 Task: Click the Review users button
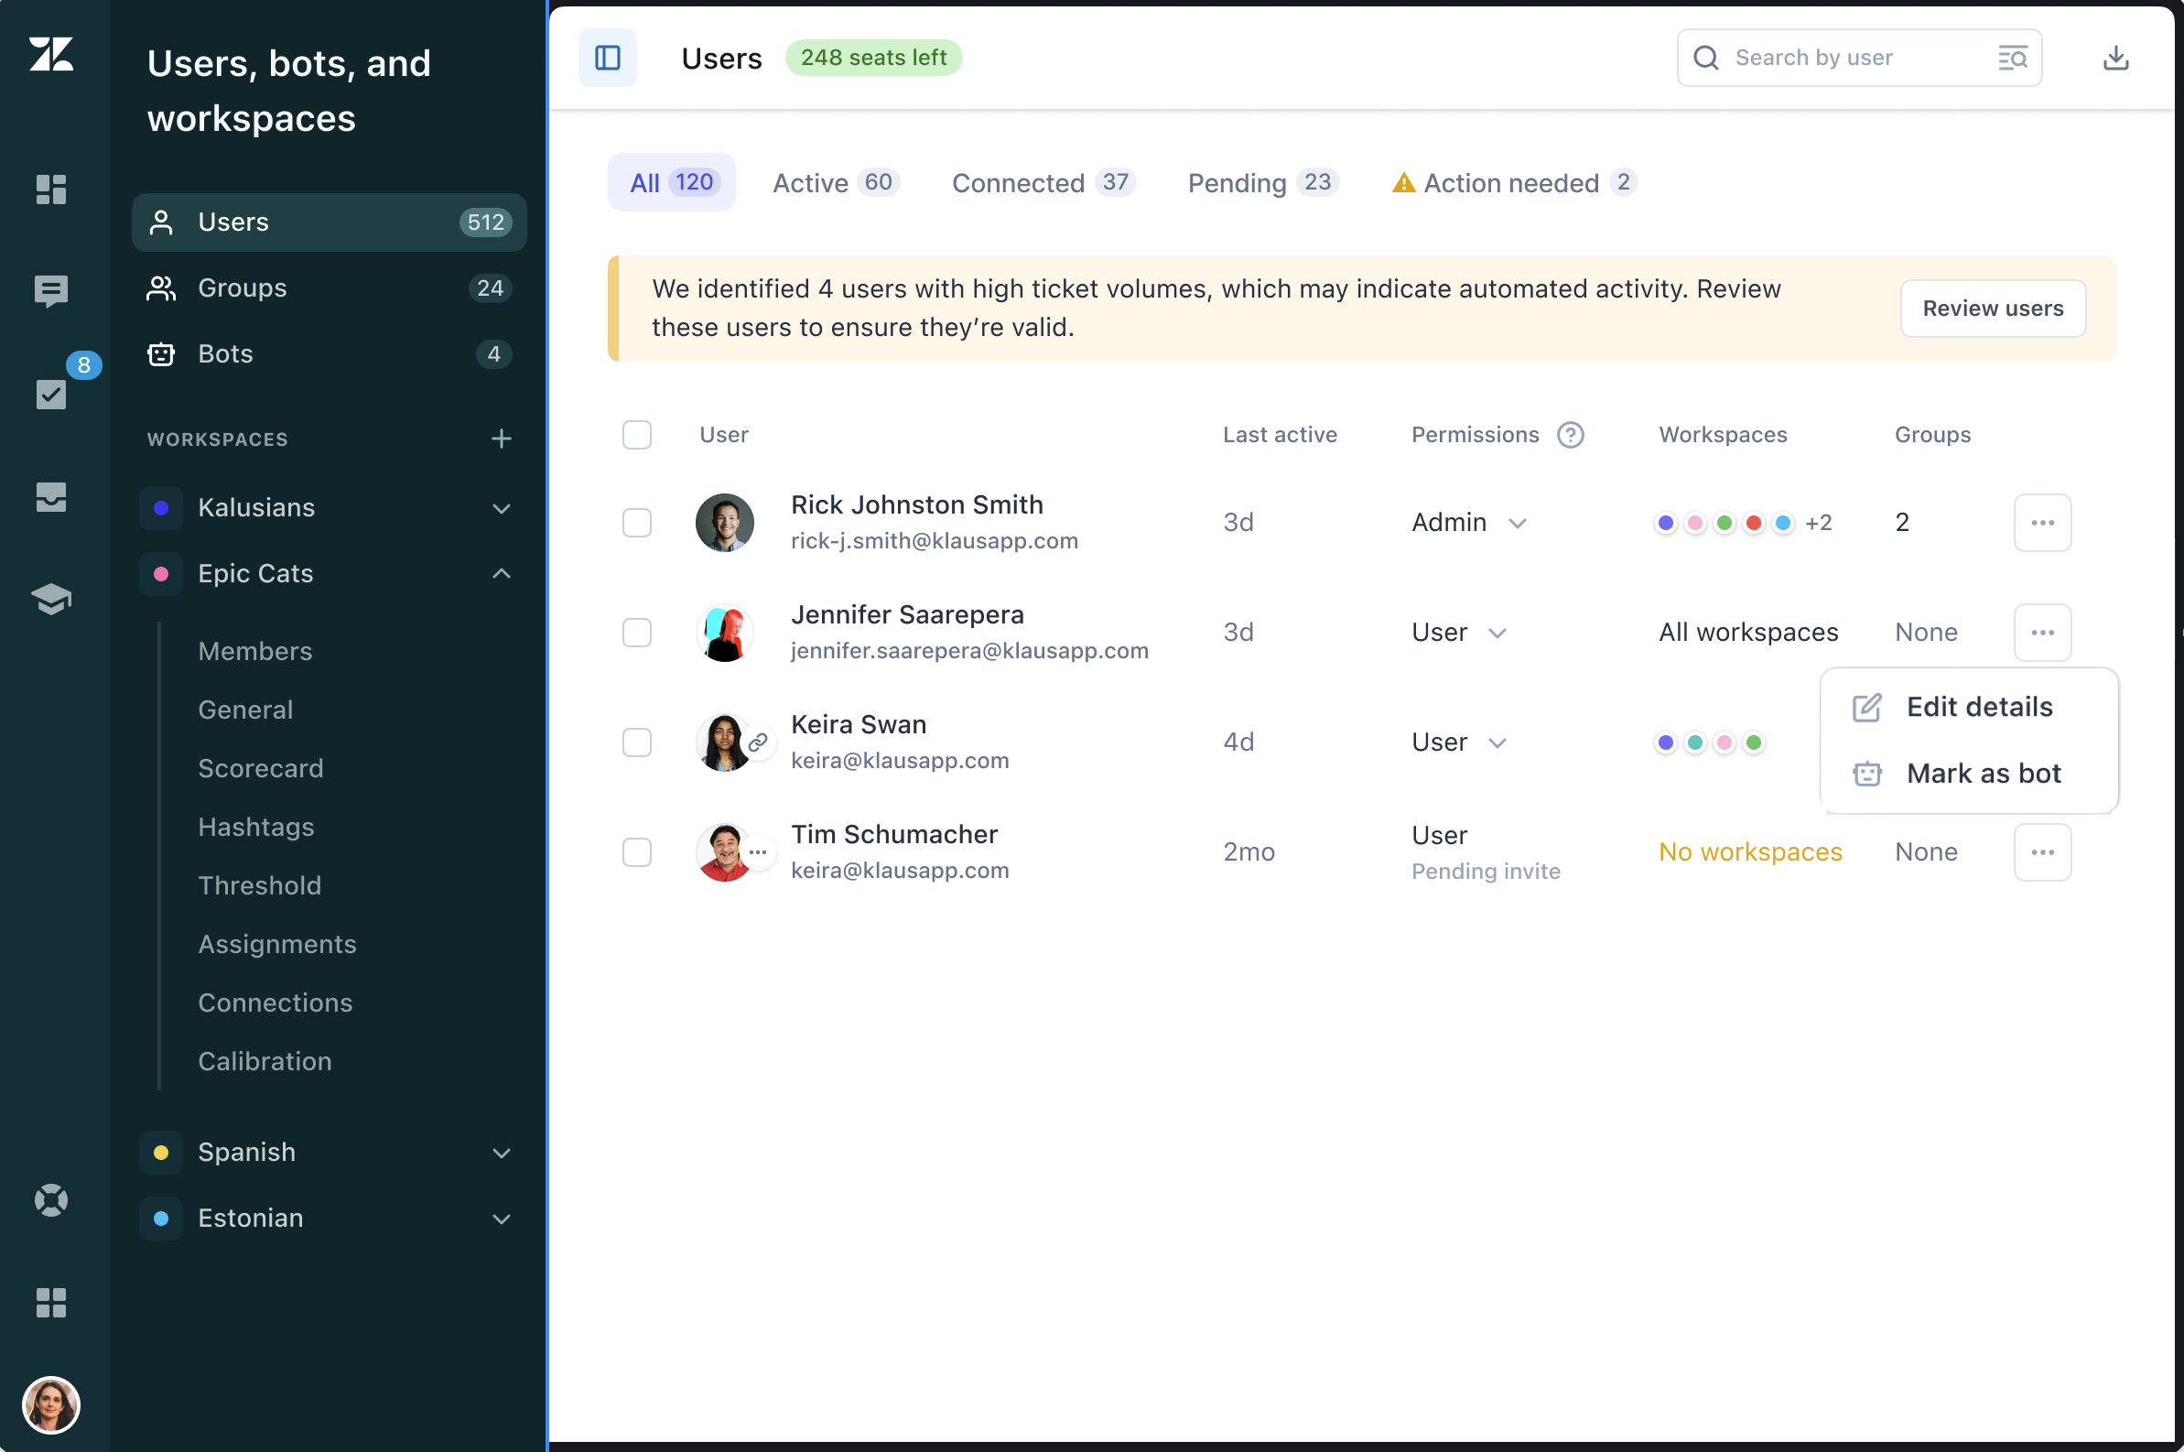(x=1992, y=309)
